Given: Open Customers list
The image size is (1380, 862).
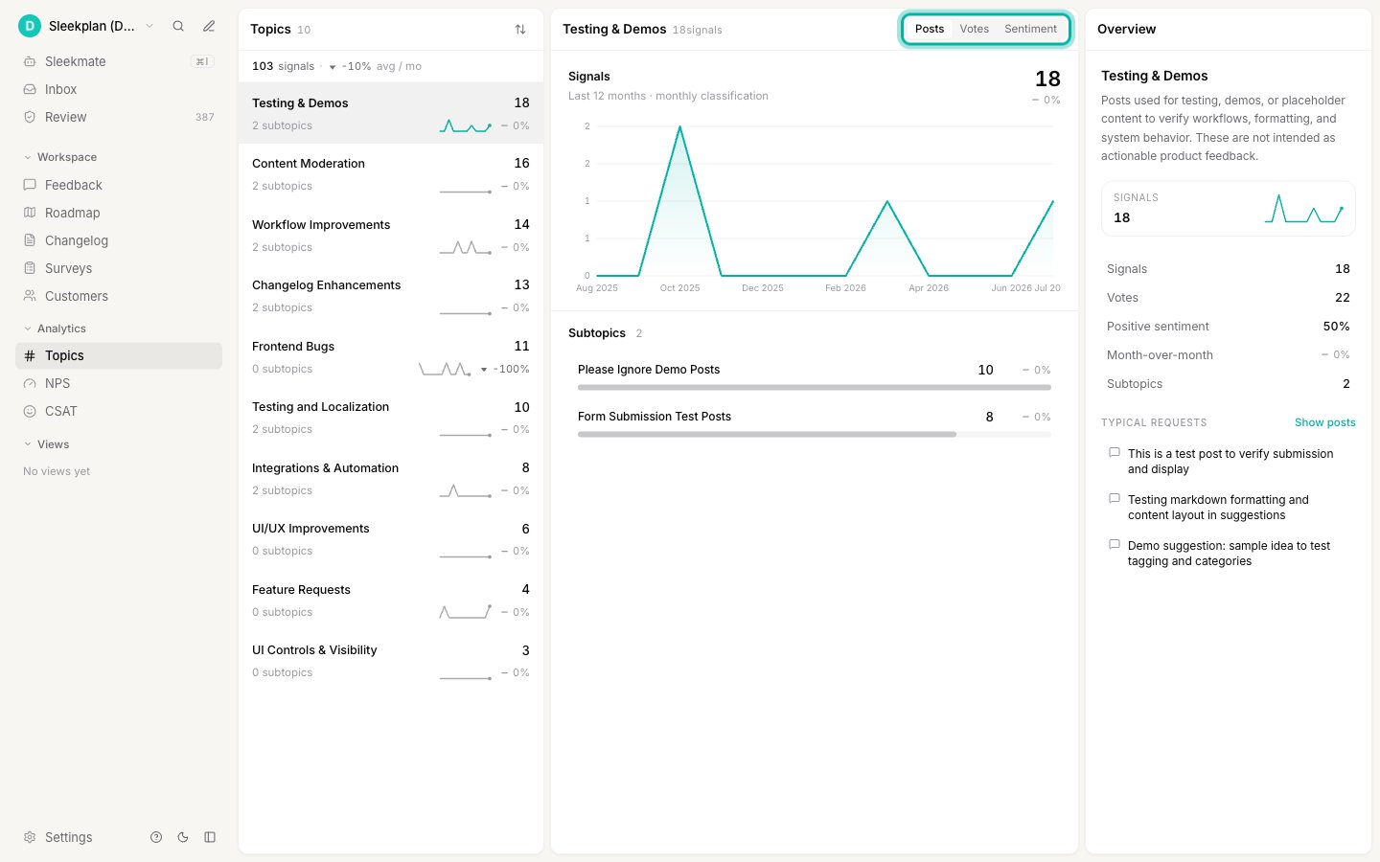Looking at the screenshot, I should point(119,296).
